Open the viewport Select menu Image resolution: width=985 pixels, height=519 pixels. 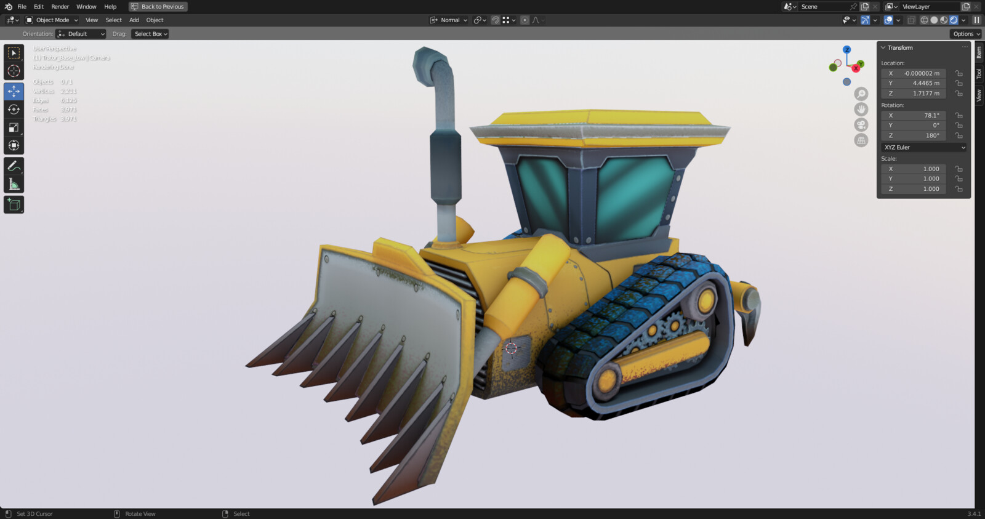click(114, 20)
